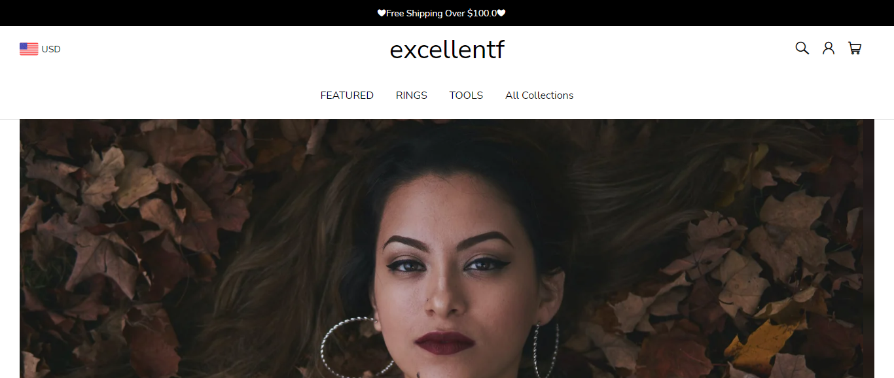The width and height of the screenshot is (894, 378).
Task: Browse the All Collections link
Action: (x=539, y=95)
